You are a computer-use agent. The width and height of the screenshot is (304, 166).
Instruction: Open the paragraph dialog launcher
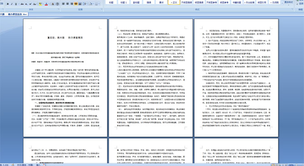coord(102,9)
